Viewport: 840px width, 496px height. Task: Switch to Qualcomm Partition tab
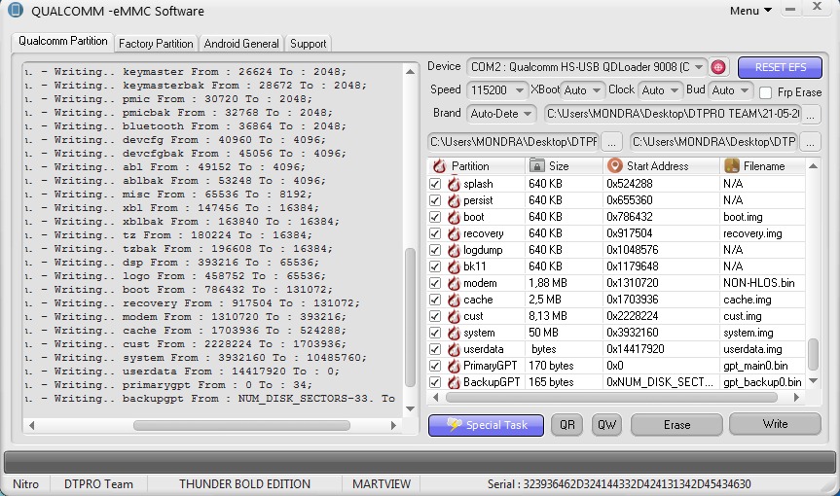coord(62,41)
